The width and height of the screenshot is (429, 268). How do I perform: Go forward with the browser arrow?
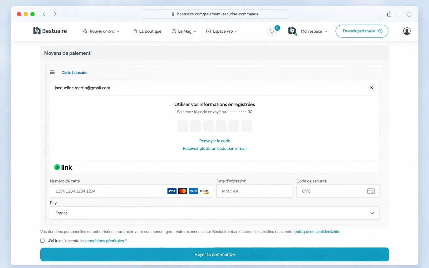click(x=55, y=14)
